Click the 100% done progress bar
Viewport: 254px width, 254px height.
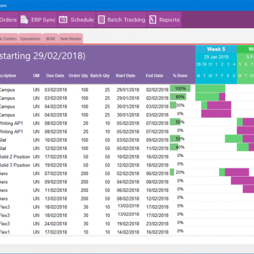180,88
